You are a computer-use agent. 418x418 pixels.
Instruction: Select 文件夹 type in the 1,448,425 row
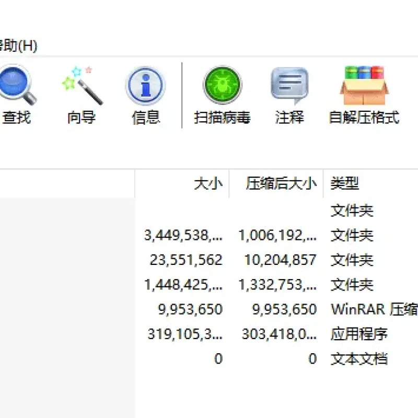pos(352,284)
